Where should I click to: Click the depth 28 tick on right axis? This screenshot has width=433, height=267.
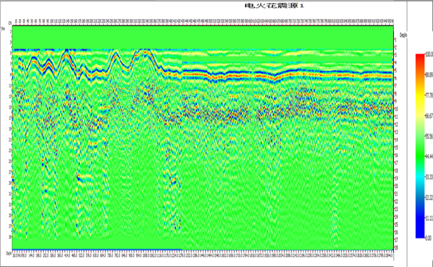click(x=396, y=248)
